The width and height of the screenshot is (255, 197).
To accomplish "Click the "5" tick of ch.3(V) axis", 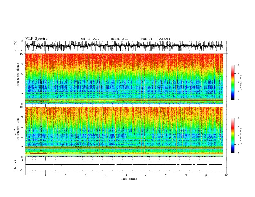I will pos(22,160).
